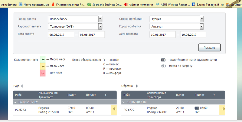Click the red 'Нет мест' plane icon
This screenshot has width=242, height=122.
pos(43,73)
